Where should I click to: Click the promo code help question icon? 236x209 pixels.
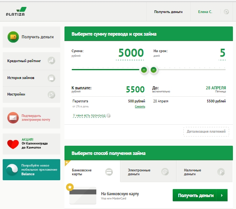pos(109,115)
